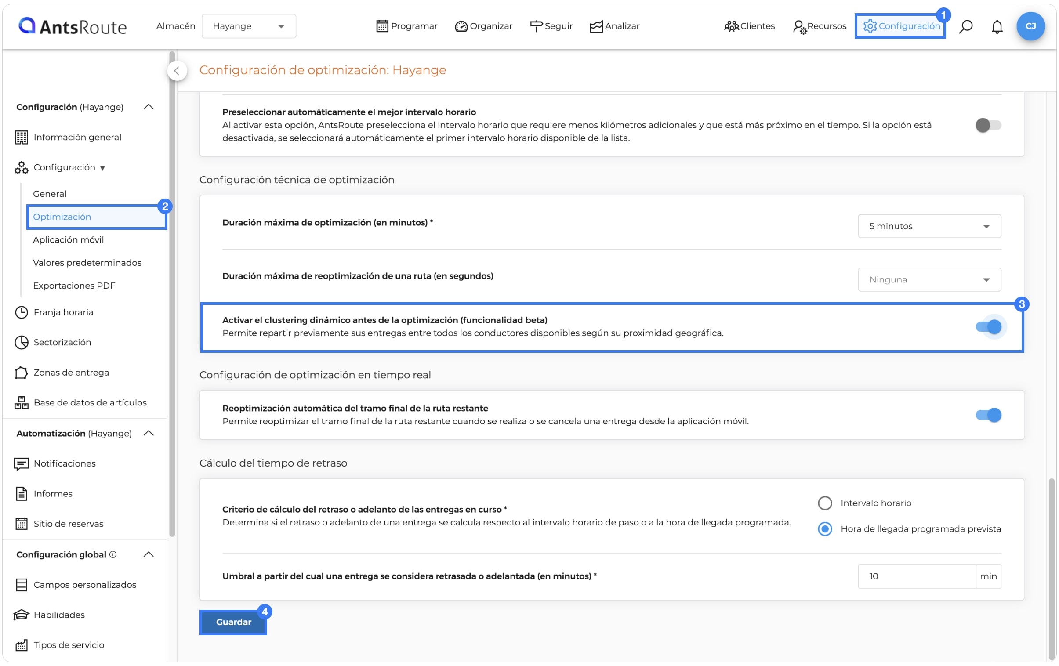Viewport: 1059px width, 666px height.
Task: Go to the Programar menu
Action: (407, 26)
